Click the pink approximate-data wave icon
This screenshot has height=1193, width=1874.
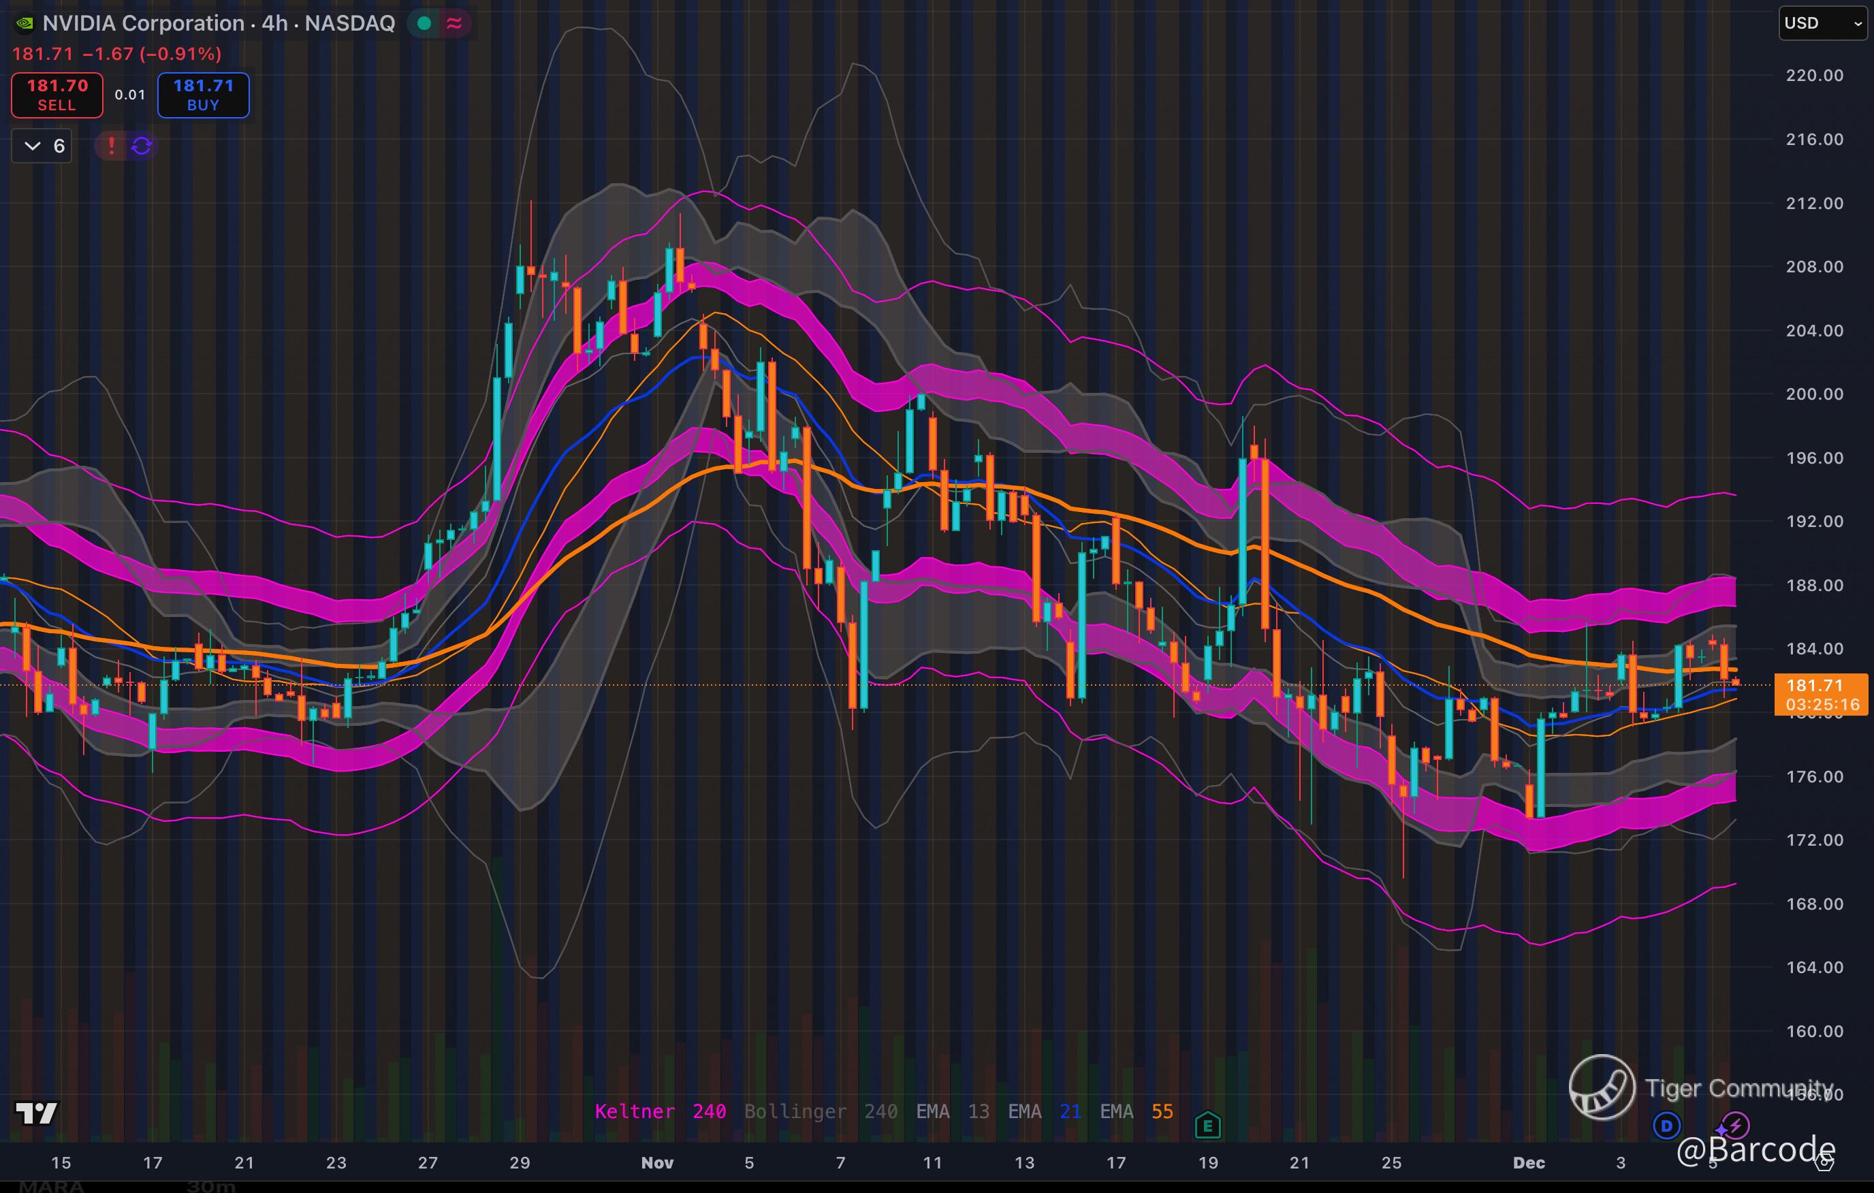point(454,23)
